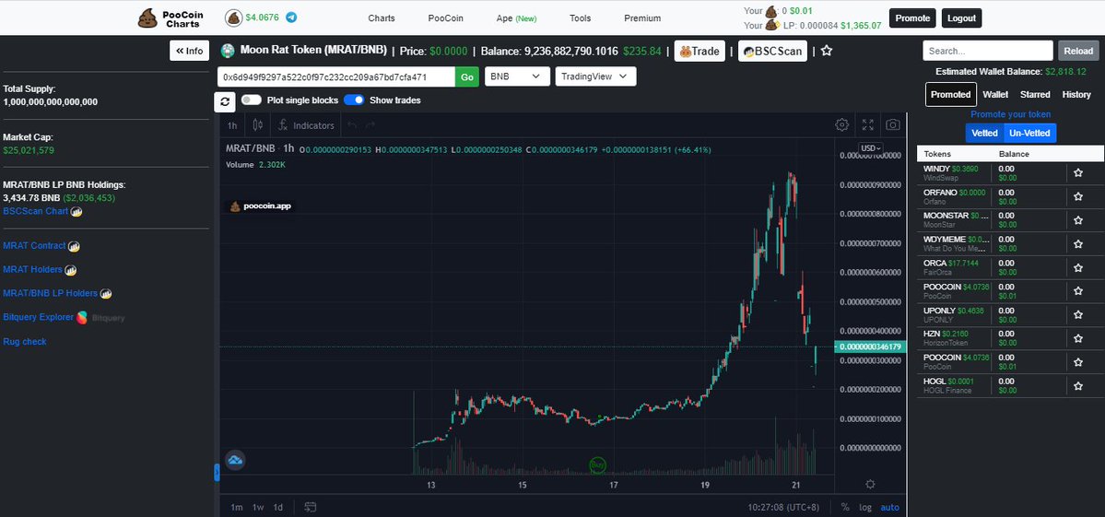
Task: Open the USD currency dropdown on the chart
Action: coord(871,148)
